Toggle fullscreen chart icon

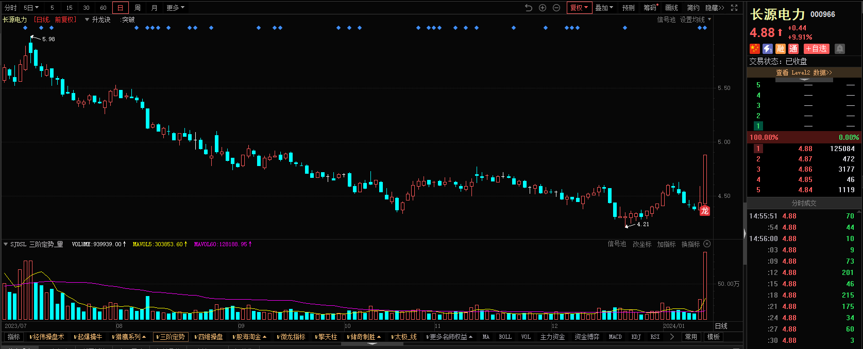tap(734, 8)
